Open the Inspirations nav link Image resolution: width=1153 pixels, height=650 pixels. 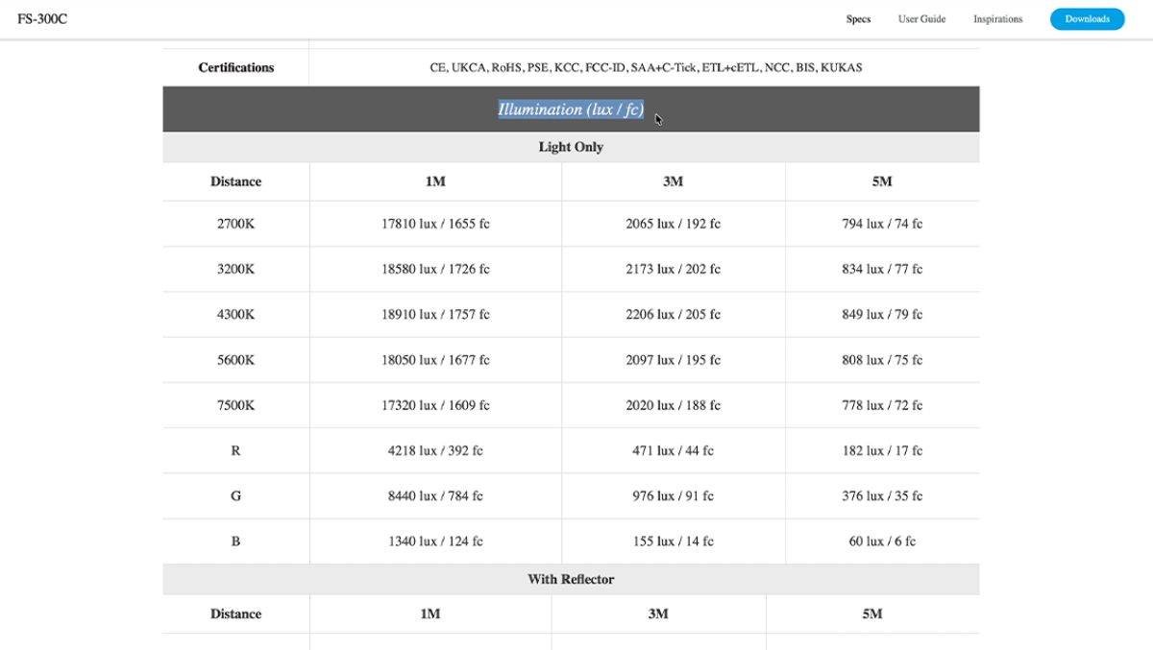[997, 19]
